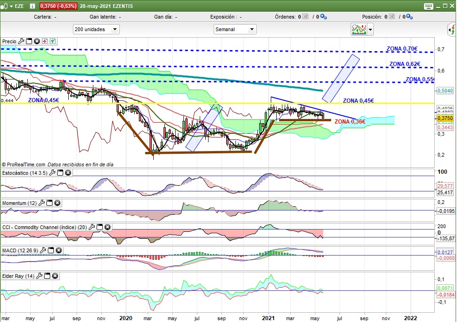457x322 pixels.
Task: Open Estocástico wrench settings
Action: tap(52, 173)
